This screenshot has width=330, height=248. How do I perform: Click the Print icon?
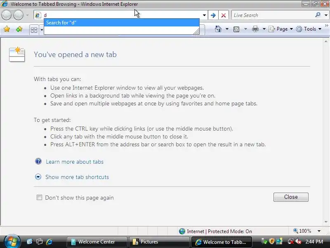click(255, 29)
